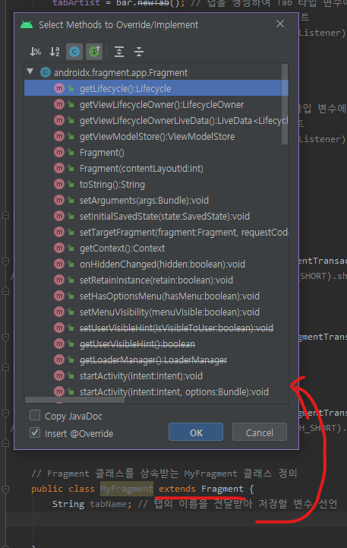Click horizontal scrollbar of method list

74,400
